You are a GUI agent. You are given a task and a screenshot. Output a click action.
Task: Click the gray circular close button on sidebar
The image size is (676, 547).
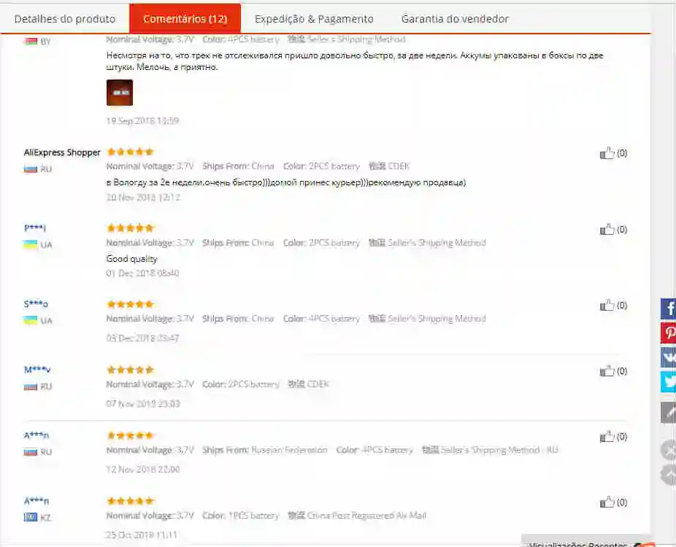(x=669, y=451)
